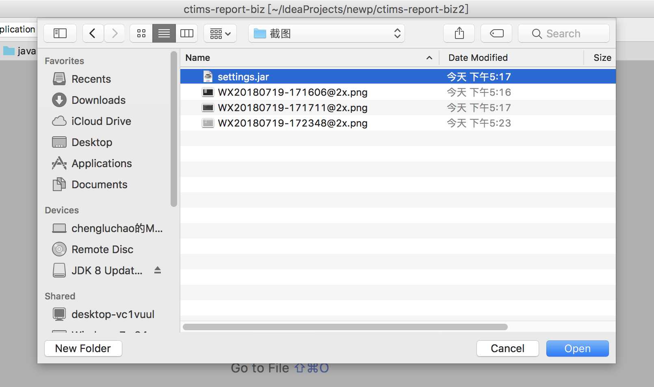Click the Recents sidebar icon
This screenshot has width=654, height=387.
[59, 79]
